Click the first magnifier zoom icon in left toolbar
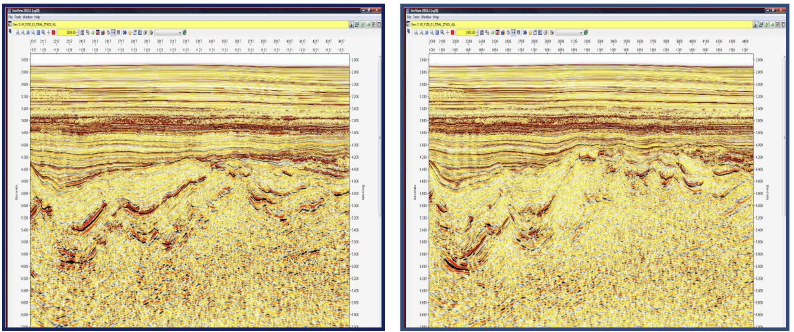794x332 pixels. 18,33
